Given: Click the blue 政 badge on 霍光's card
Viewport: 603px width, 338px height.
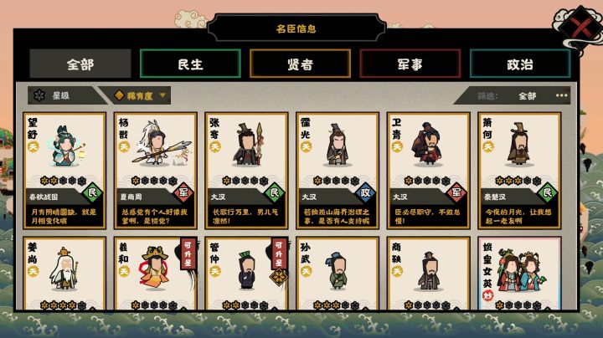Looking at the screenshot, I should point(365,192).
